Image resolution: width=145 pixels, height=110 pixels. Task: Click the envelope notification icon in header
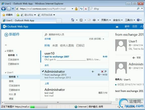click(x=117, y=27)
